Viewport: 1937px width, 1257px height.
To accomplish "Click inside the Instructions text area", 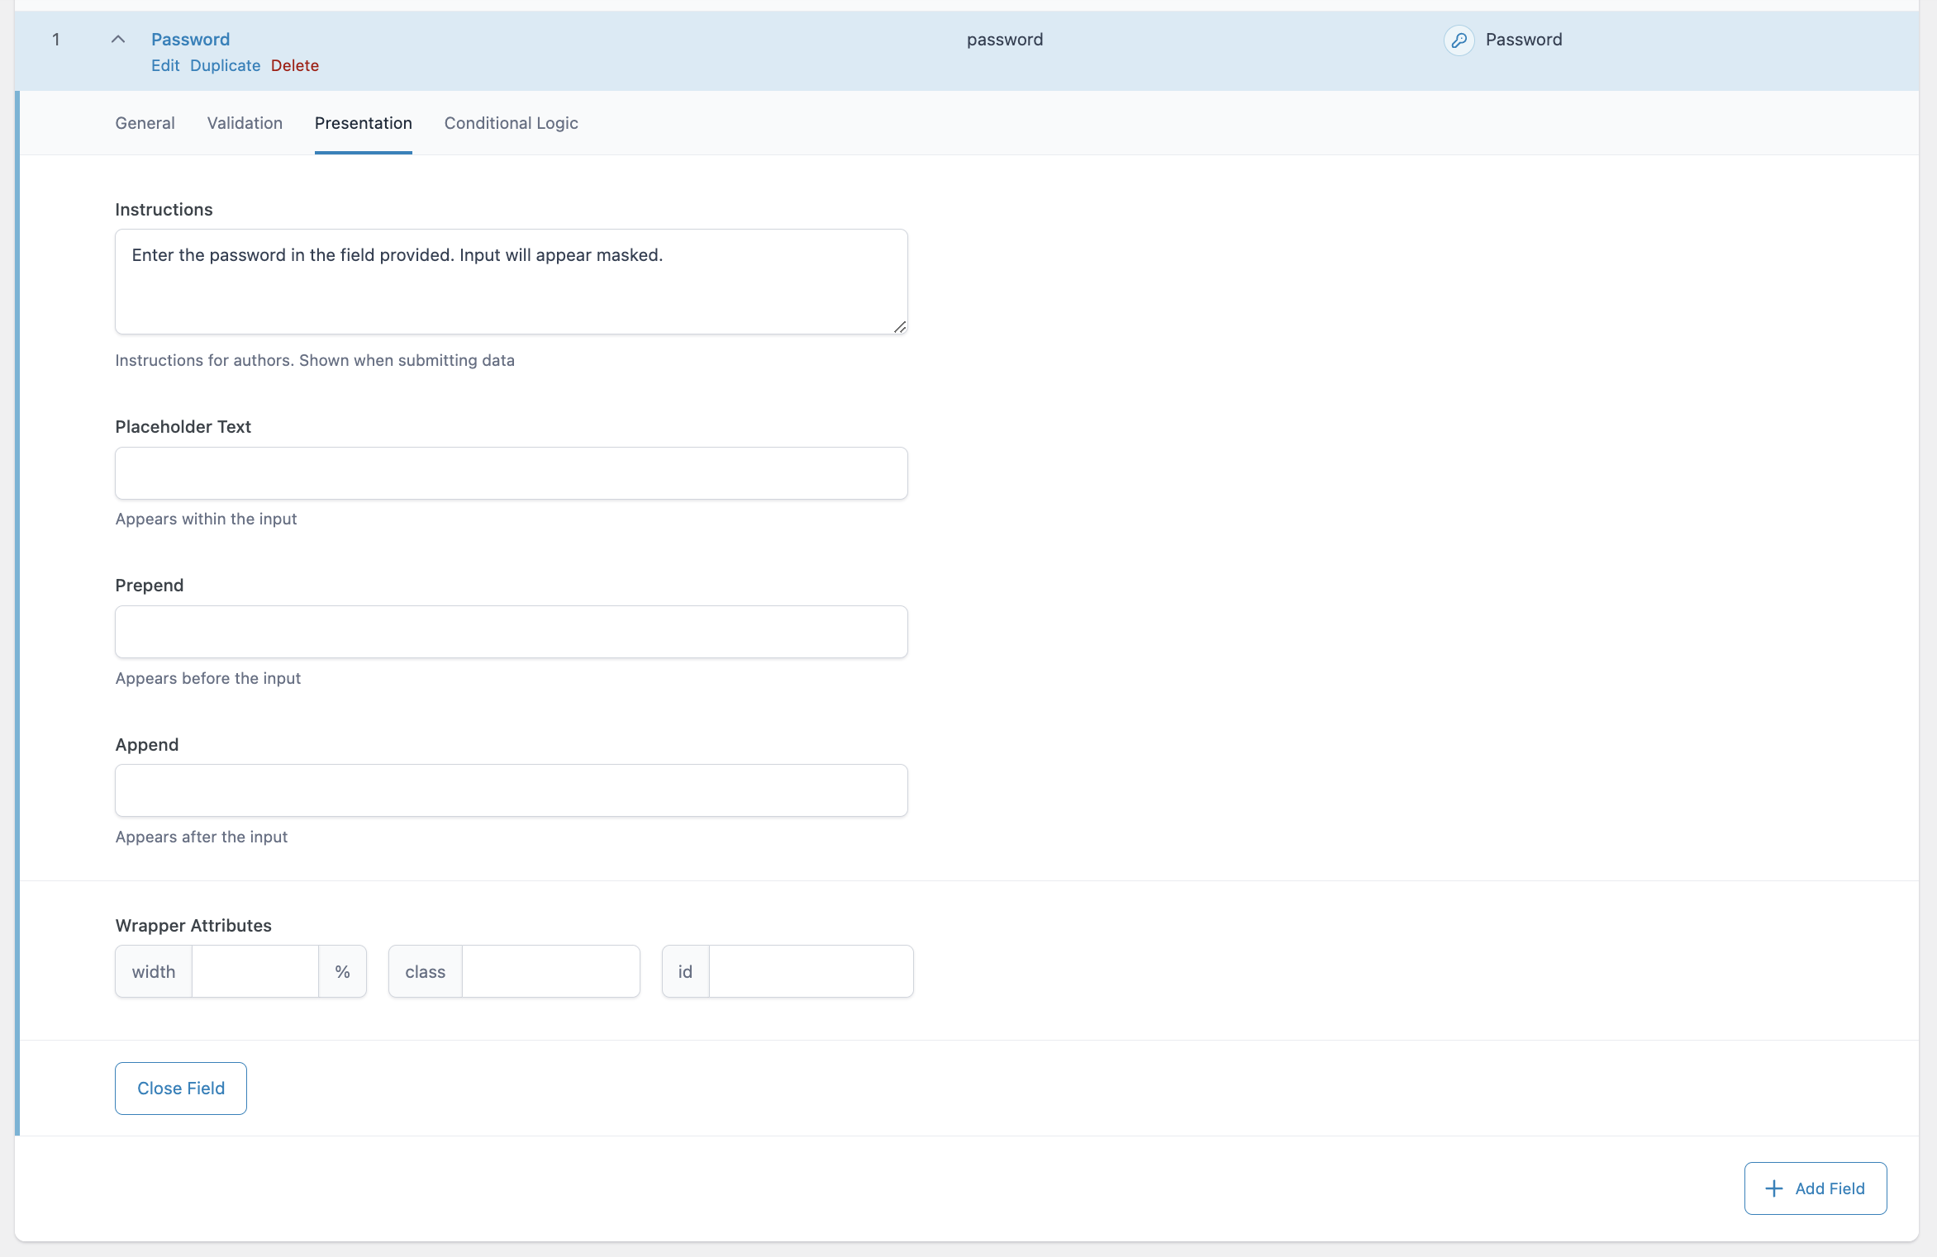I will pyautogui.click(x=511, y=281).
